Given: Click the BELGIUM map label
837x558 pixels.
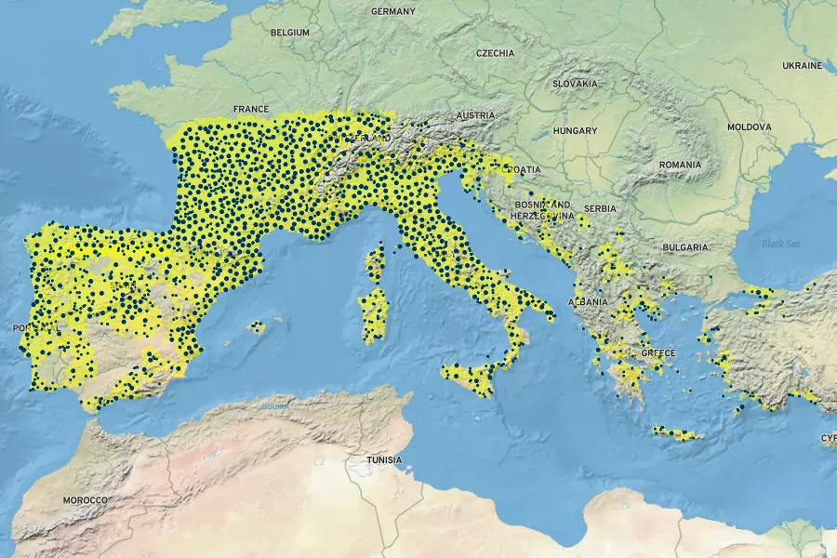Looking at the screenshot, I should pyautogui.click(x=289, y=33).
